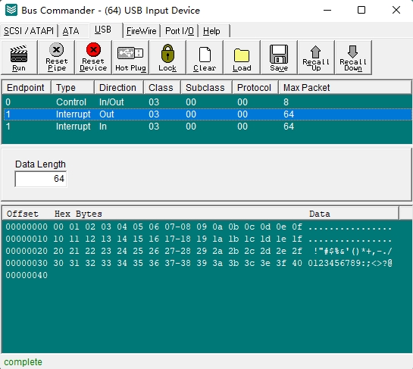Click the Hot Plug USB icon
Image resolution: width=413 pixels, height=369 pixels.
[130, 53]
